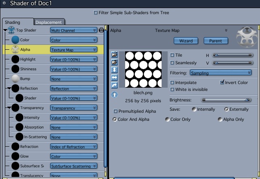The height and width of the screenshot is (179, 260).
Task: Select the Alpha row in shader tree
Action: tap(53, 49)
